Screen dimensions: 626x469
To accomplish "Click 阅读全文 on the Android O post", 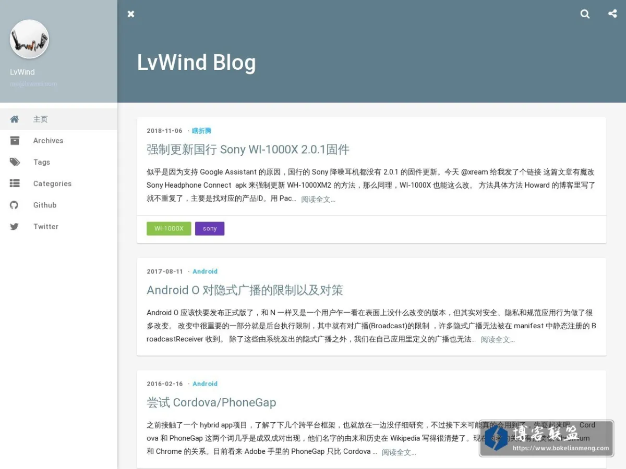I will point(498,339).
